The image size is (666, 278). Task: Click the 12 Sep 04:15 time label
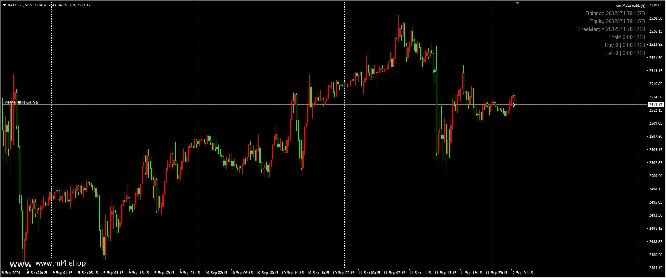click(522, 273)
